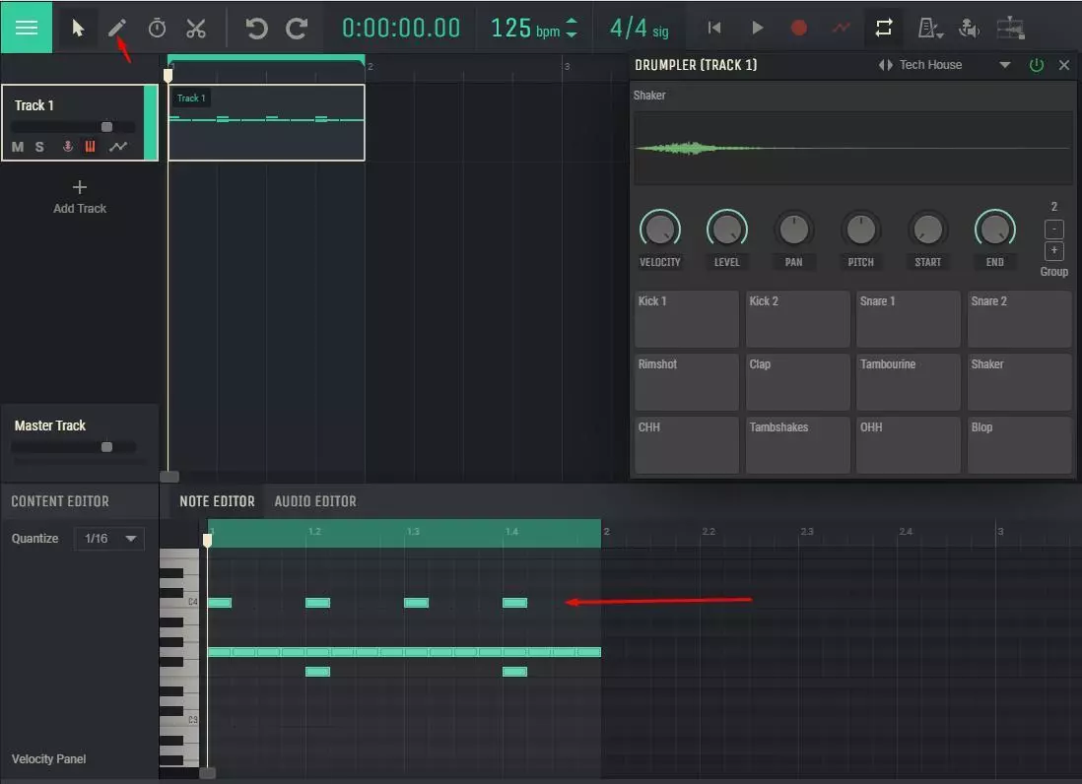Click the undo arrow icon
This screenshot has width=1082, height=784.
[x=256, y=28]
